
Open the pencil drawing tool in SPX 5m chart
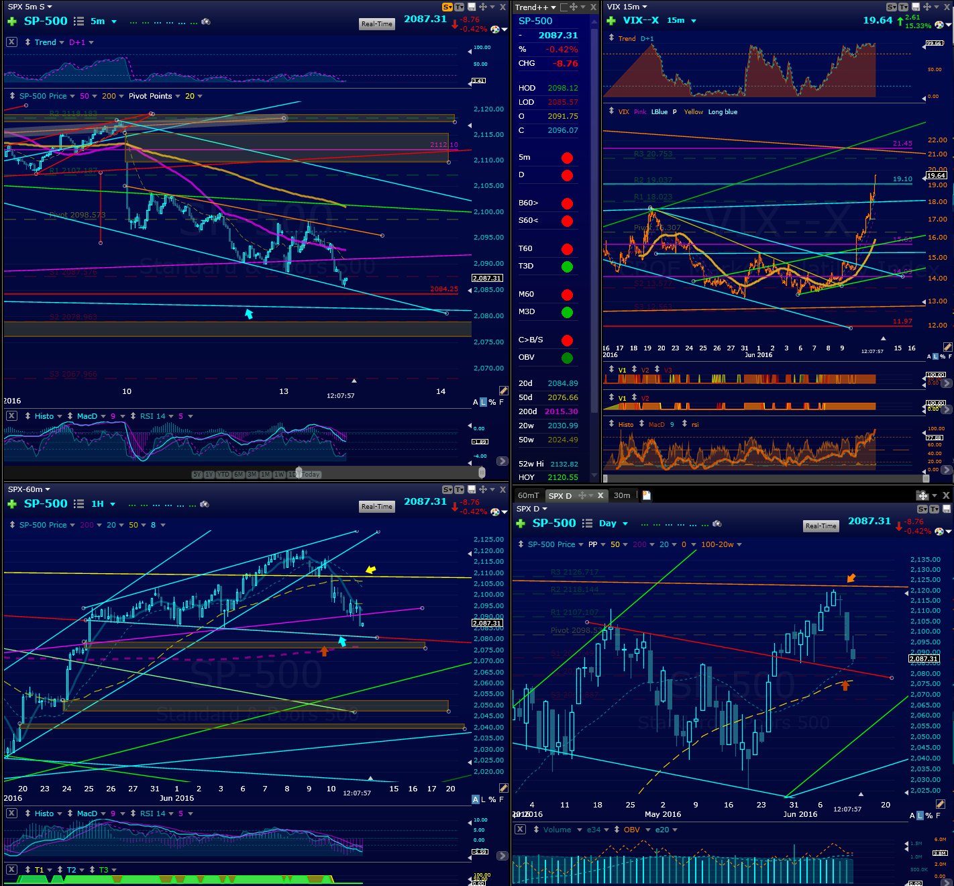504,391
